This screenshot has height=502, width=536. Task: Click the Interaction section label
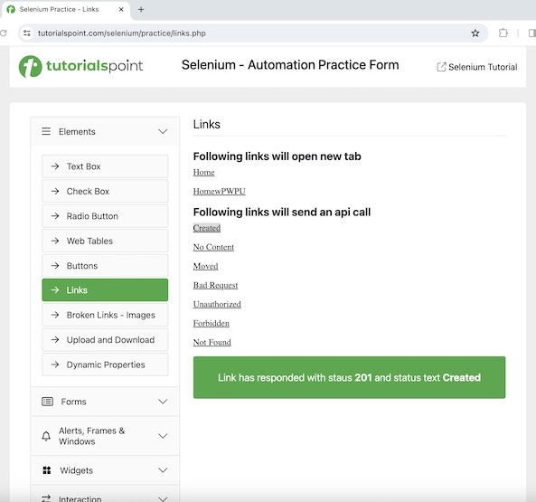(x=80, y=498)
